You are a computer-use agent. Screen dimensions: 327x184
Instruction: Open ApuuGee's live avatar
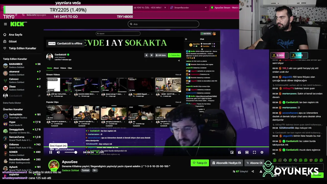(54, 166)
